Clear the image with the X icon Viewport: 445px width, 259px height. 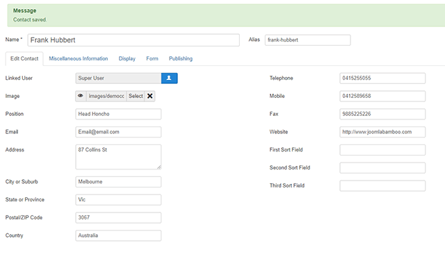[x=150, y=96]
